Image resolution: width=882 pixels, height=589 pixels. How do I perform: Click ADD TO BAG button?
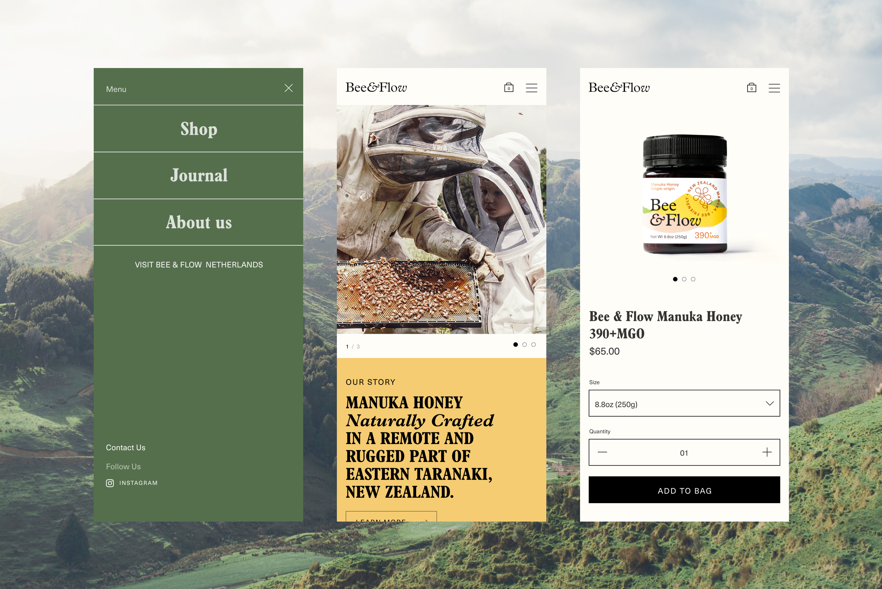coord(685,490)
